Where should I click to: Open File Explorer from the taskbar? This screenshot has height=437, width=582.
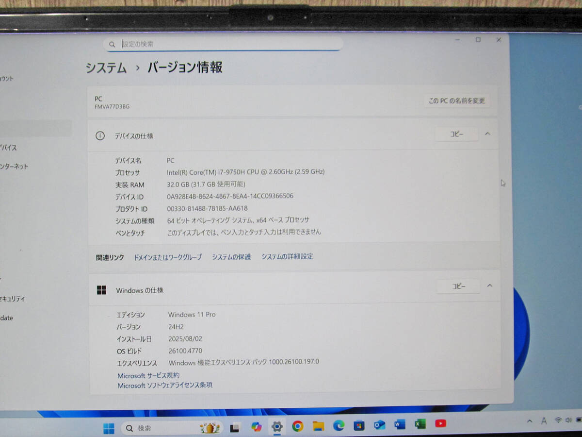click(318, 426)
